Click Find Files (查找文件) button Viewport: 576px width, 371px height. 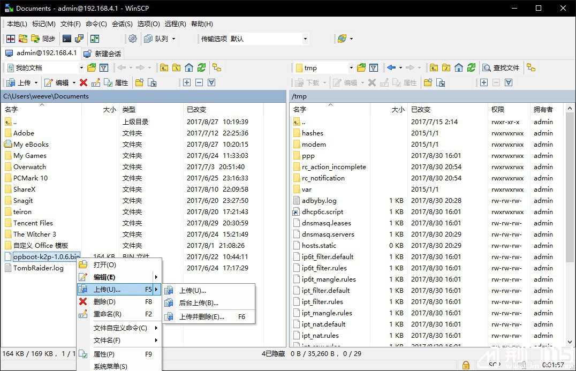coord(501,68)
